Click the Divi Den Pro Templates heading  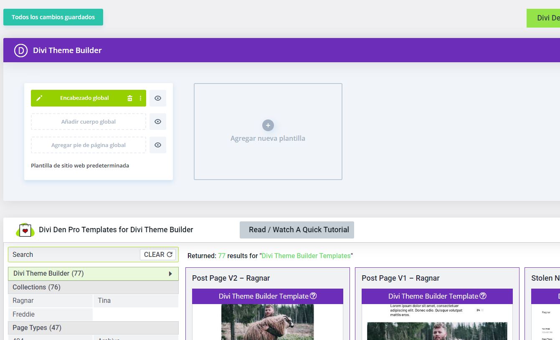116,230
